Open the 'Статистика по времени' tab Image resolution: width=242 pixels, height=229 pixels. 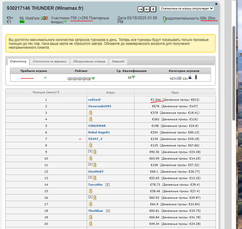(x=49, y=61)
